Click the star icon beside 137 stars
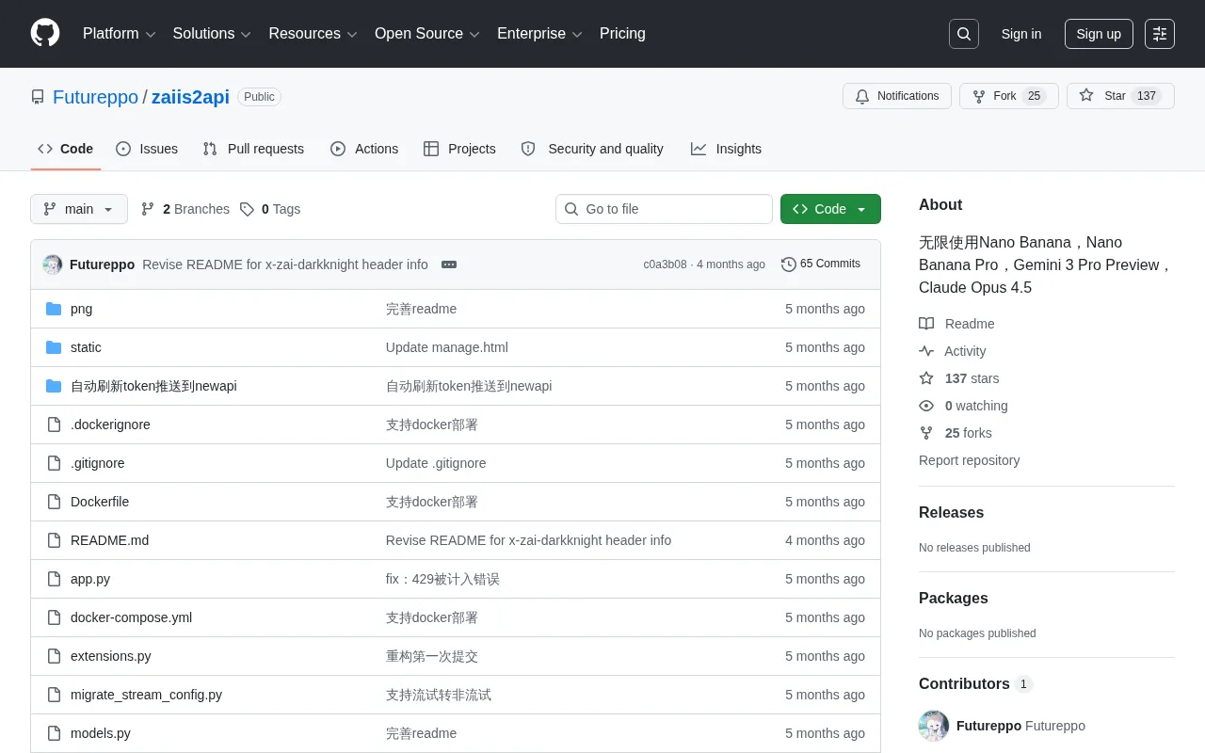1205x753 pixels. click(x=926, y=378)
